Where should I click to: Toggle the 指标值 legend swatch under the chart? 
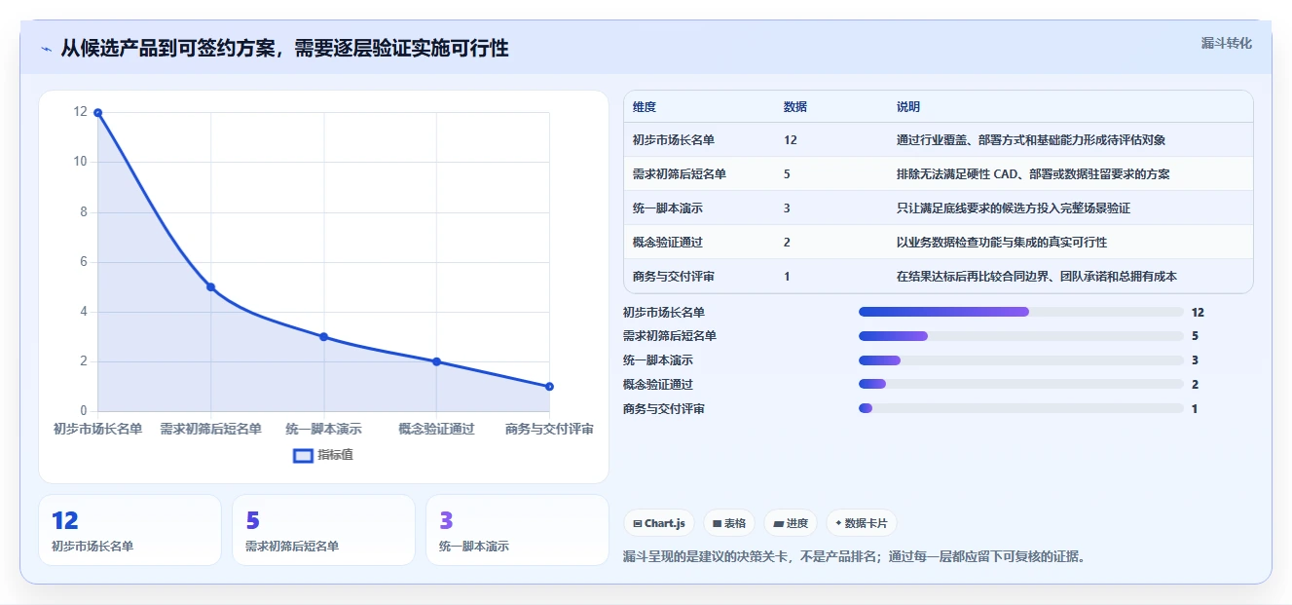click(303, 455)
